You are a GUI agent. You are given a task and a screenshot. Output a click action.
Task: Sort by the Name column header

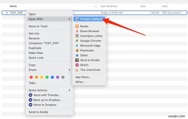[13, 6]
